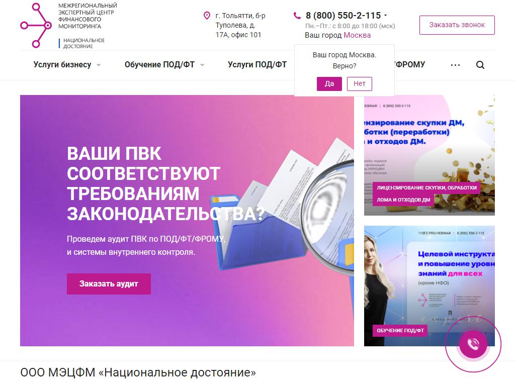Click the Заказать звонок button
The width and height of the screenshot is (515, 386).
pos(457,25)
